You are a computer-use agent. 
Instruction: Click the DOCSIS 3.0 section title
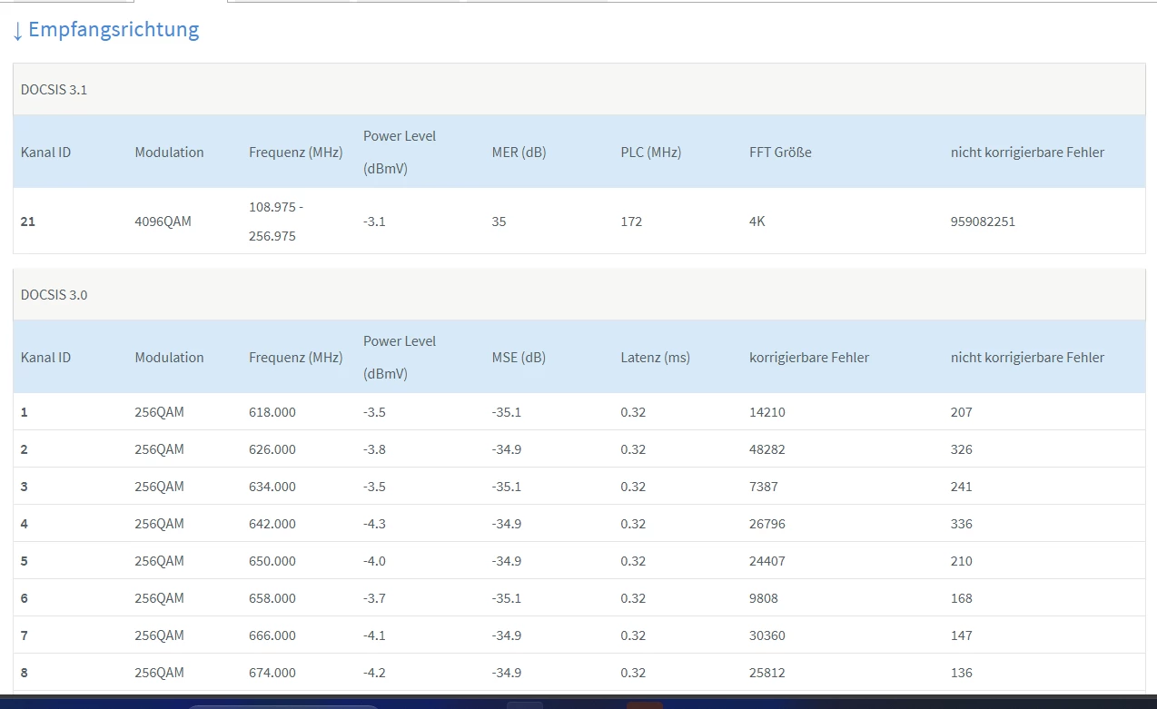54,295
